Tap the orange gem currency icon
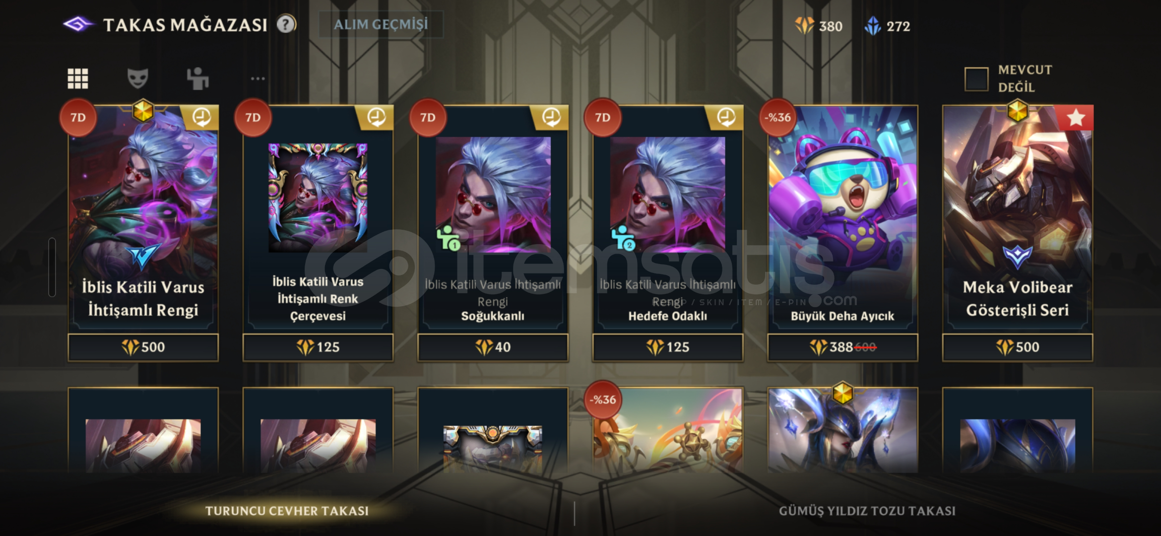This screenshot has height=536, width=1161. click(804, 25)
